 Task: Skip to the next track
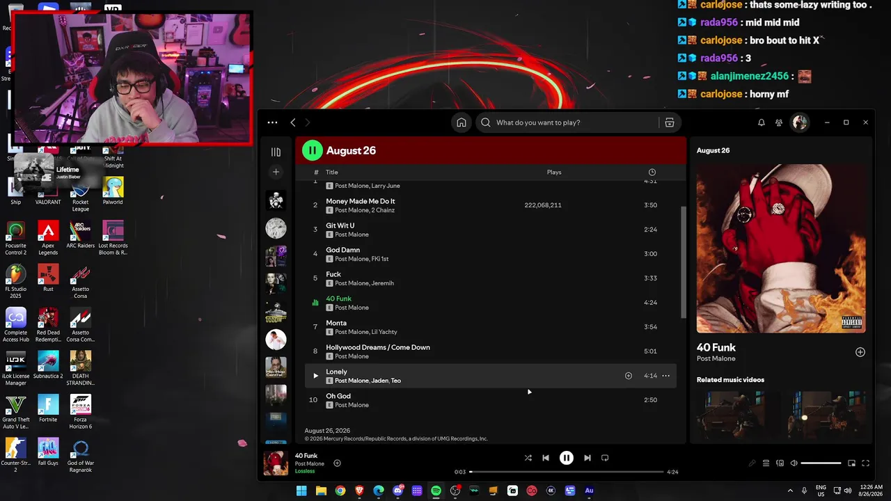pyautogui.click(x=588, y=458)
